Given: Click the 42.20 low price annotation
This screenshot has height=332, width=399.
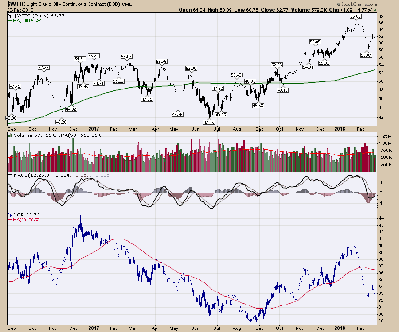Looking at the screenshot, I should click(61, 122).
